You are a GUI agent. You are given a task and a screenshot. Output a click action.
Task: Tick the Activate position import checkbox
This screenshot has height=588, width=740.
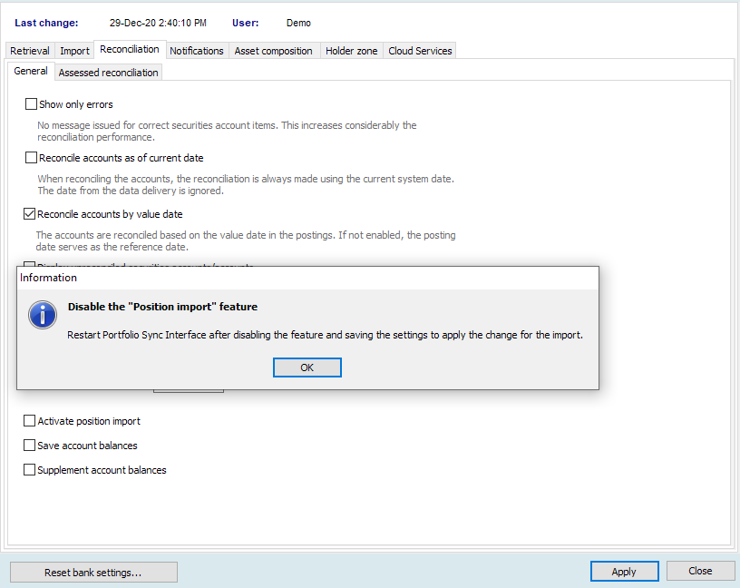coord(30,421)
